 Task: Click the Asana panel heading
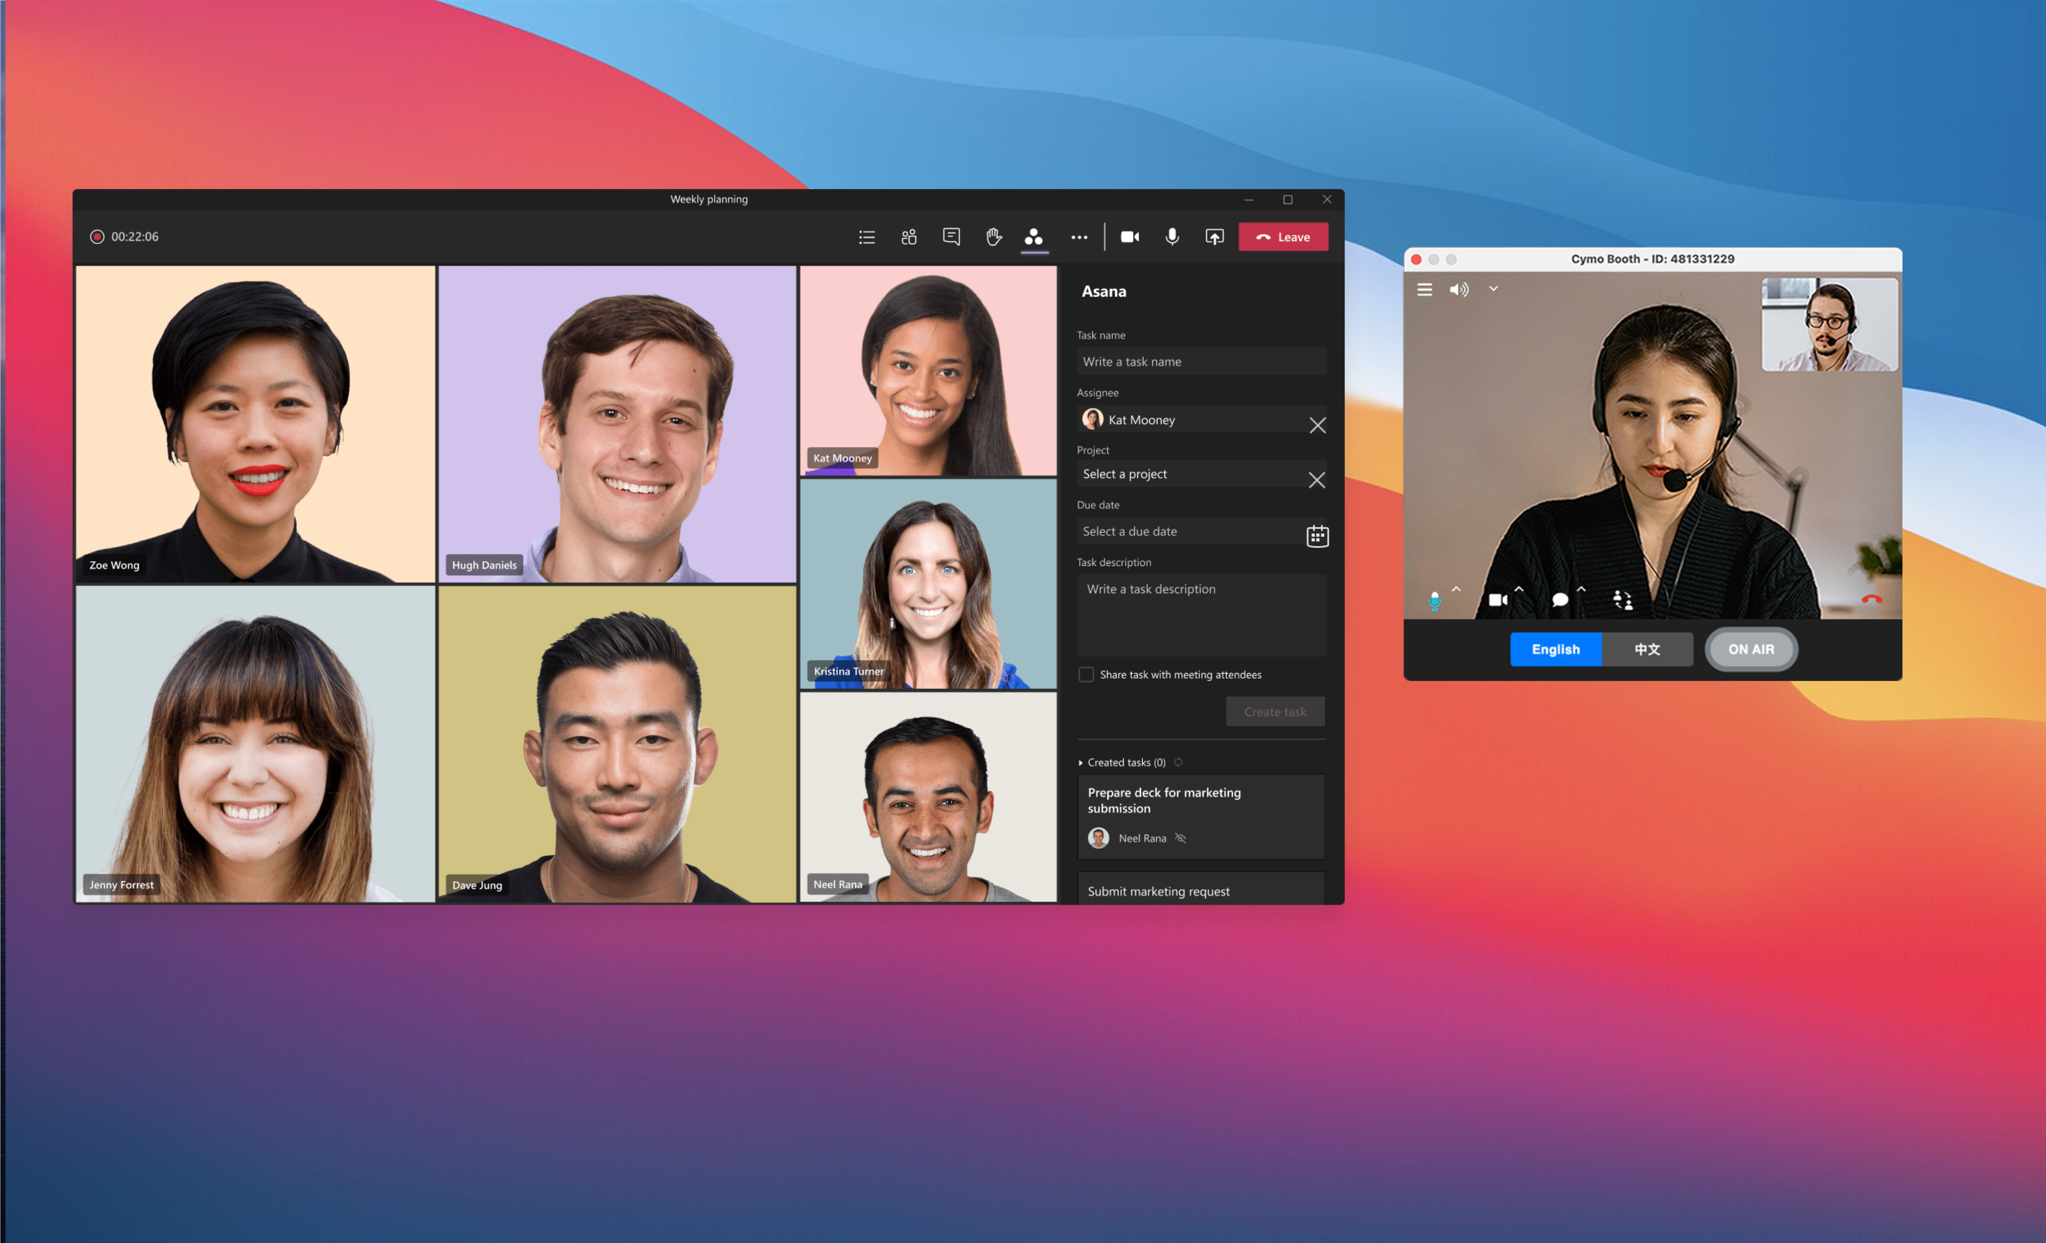[1104, 291]
